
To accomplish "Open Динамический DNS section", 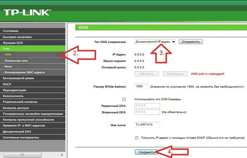I will tap(33, 131).
